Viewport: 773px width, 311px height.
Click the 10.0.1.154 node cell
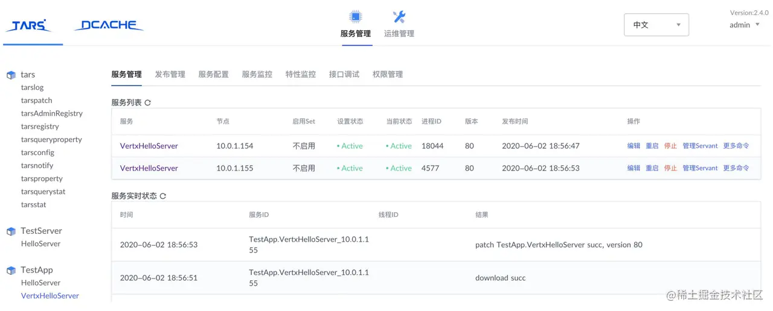pos(235,146)
